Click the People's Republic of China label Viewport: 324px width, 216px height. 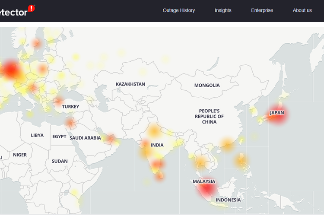209,116
